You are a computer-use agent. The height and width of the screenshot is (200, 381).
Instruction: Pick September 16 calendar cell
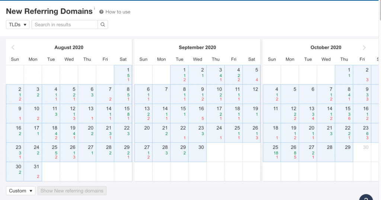(x=198, y=113)
